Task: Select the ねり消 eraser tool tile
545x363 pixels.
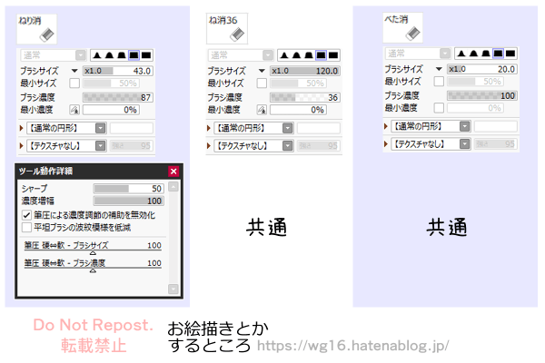Action: [x=37, y=29]
